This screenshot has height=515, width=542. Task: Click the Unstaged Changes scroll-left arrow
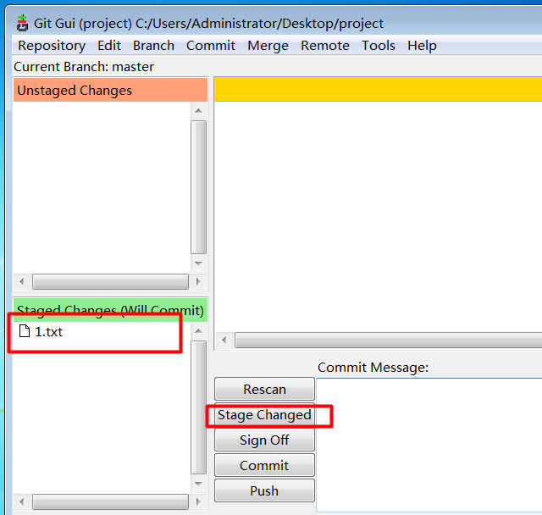point(22,282)
